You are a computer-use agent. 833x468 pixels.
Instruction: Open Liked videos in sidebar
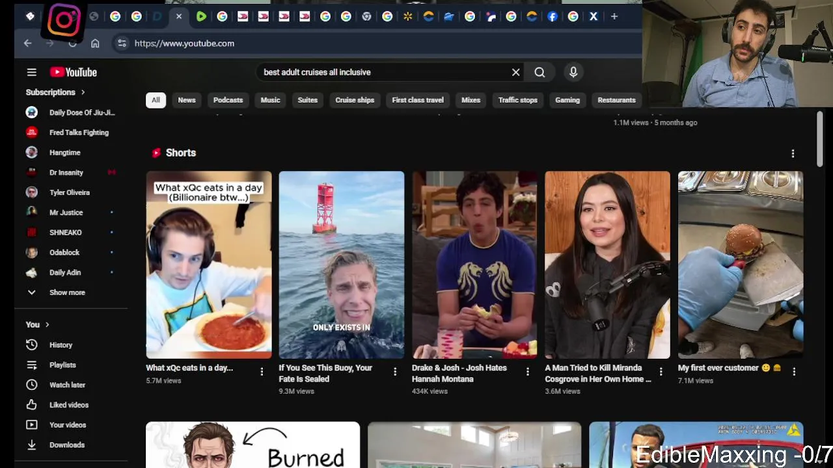pyautogui.click(x=70, y=404)
